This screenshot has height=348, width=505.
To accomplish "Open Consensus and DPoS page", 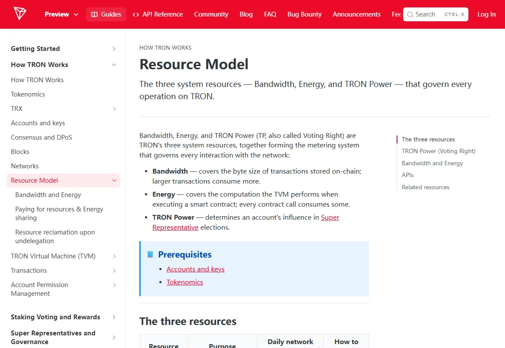I will click(x=41, y=137).
